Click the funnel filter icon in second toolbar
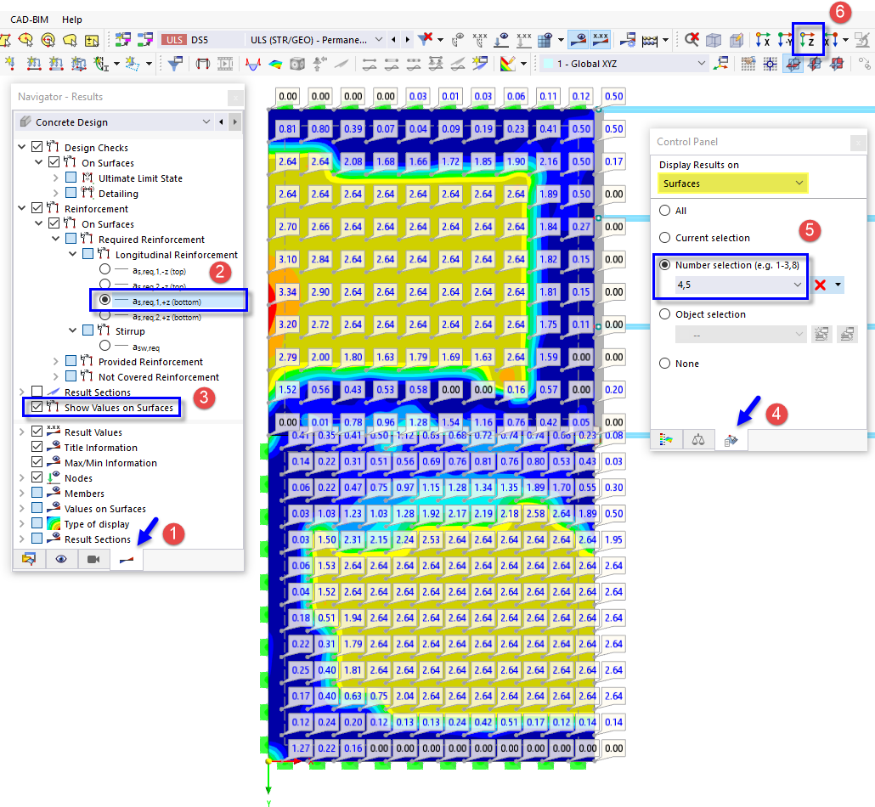Screen dimensions: 875x807 pos(175,64)
